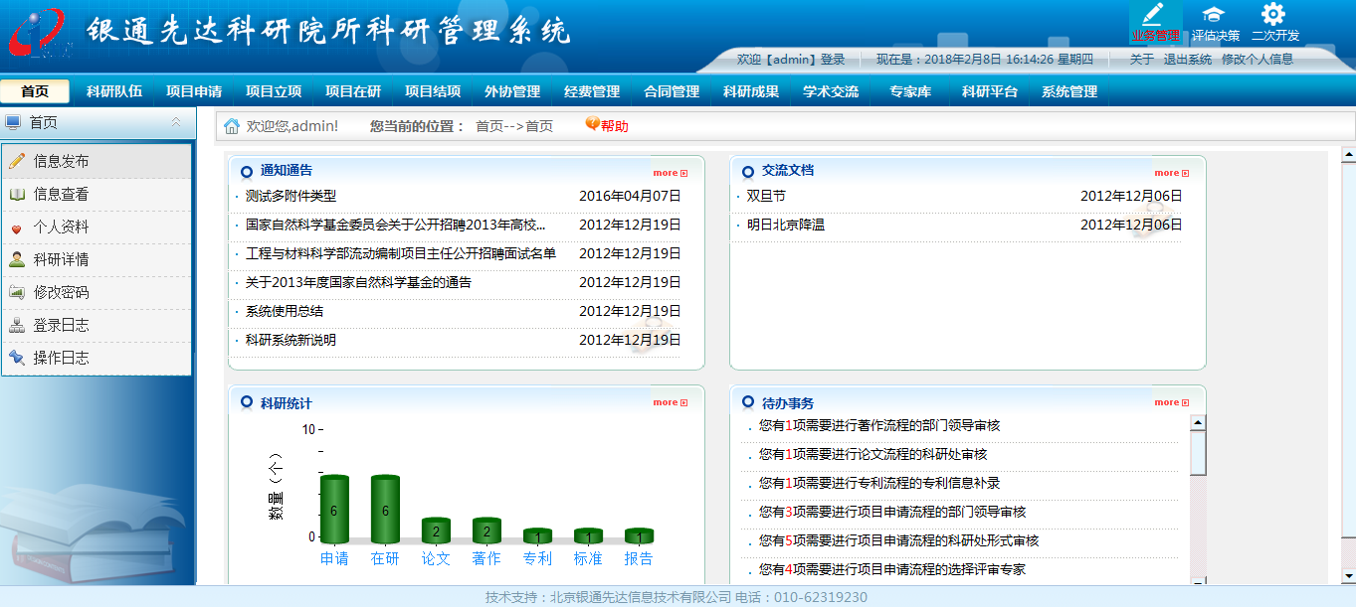Open 项目结项 menu
Screen dimensions: 1356x607
pyautogui.click(x=433, y=91)
